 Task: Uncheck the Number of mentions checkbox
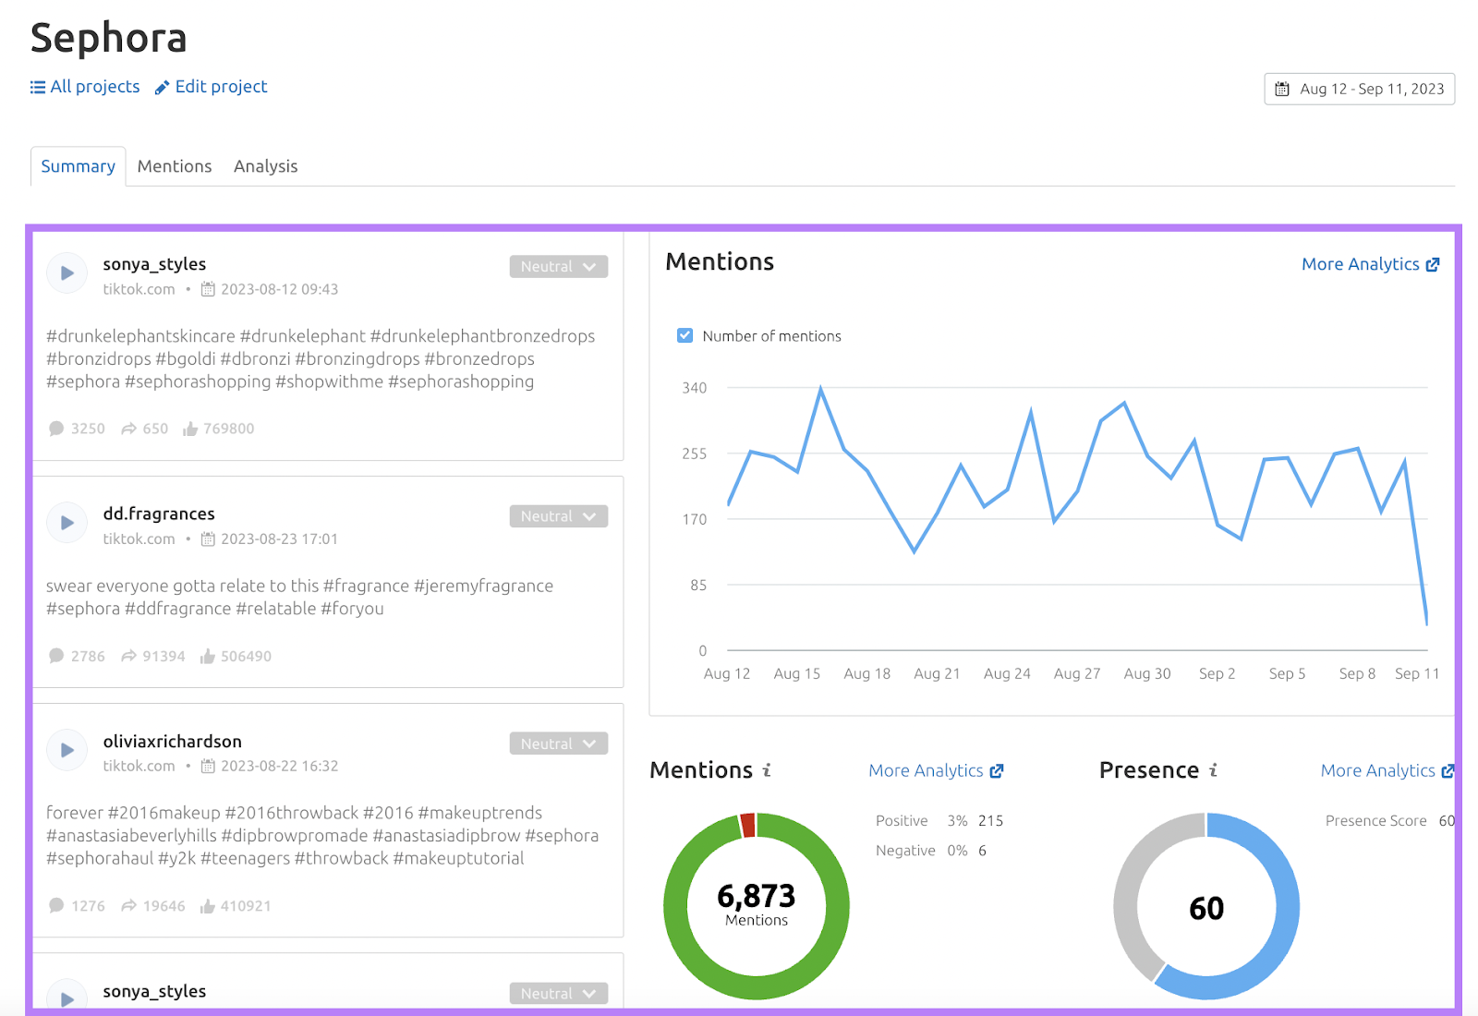[x=684, y=335]
